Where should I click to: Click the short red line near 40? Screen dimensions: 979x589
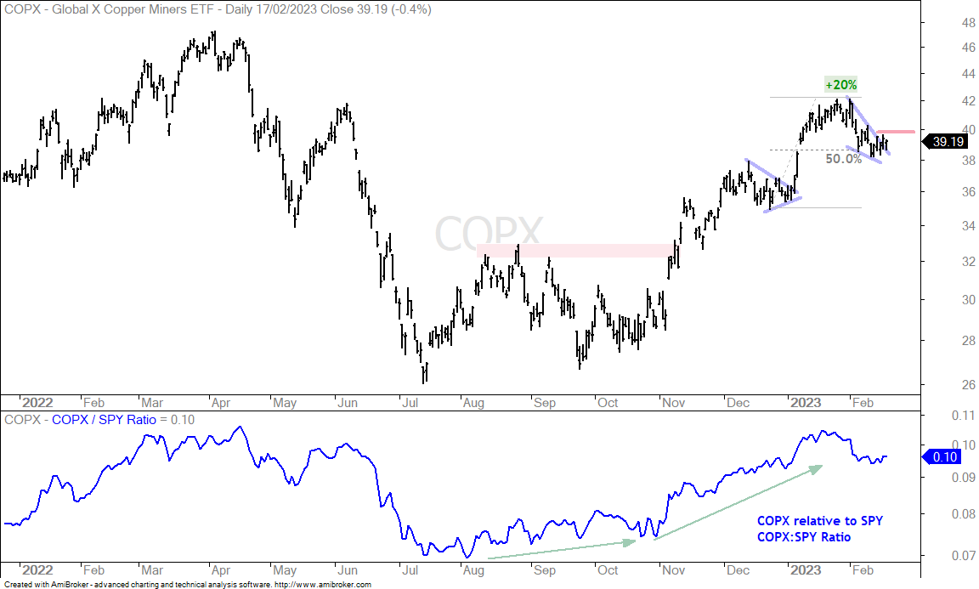point(896,132)
